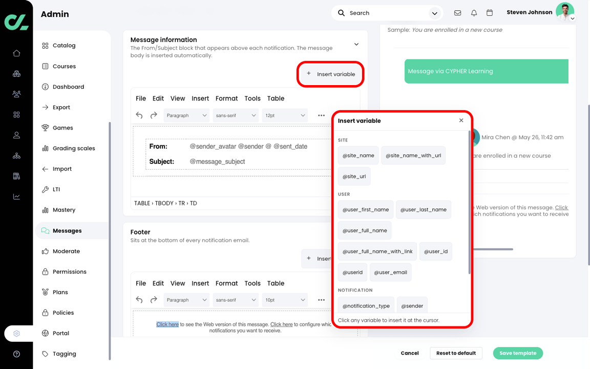The height and width of the screenshot is (369, 590).
Task: Click the Search input field
Action: [388, 13]
